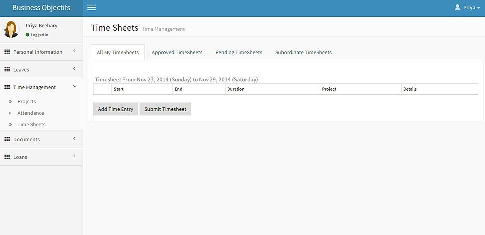
Task: Click the Documents grid icon
Action: 7,139
